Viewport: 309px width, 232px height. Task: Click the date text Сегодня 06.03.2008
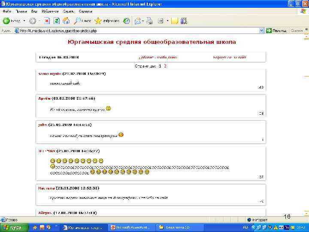coord(59,58)
